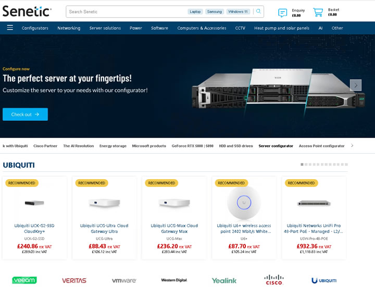This screenshot has height=287, width=375.
Task: Open the Networking menu
Action: (x=69, y=28)
